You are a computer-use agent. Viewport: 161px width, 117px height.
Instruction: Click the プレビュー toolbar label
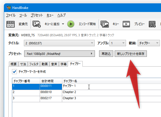tap(139, 24)
